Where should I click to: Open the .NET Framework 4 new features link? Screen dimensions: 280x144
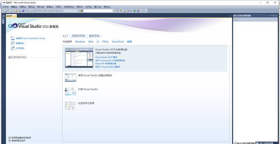pos(110,61)
